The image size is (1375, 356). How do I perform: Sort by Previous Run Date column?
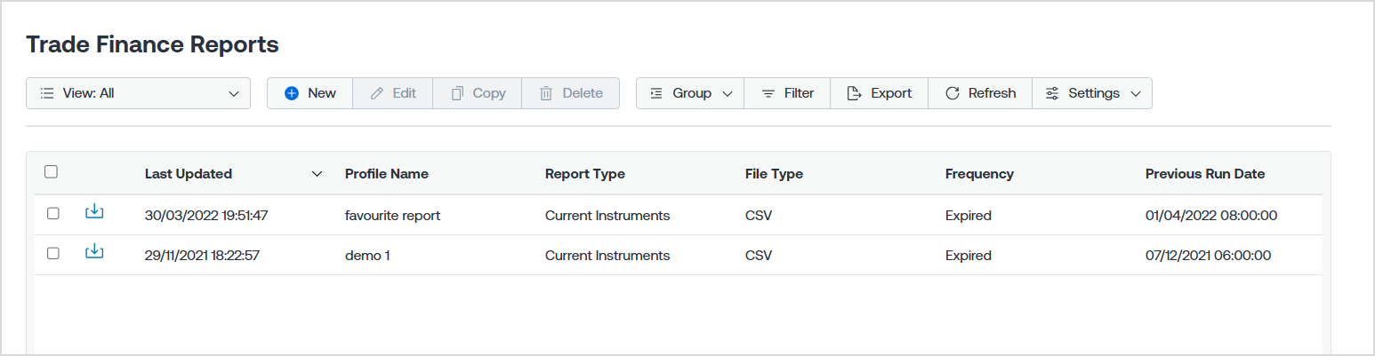(x=1205, y=174)
